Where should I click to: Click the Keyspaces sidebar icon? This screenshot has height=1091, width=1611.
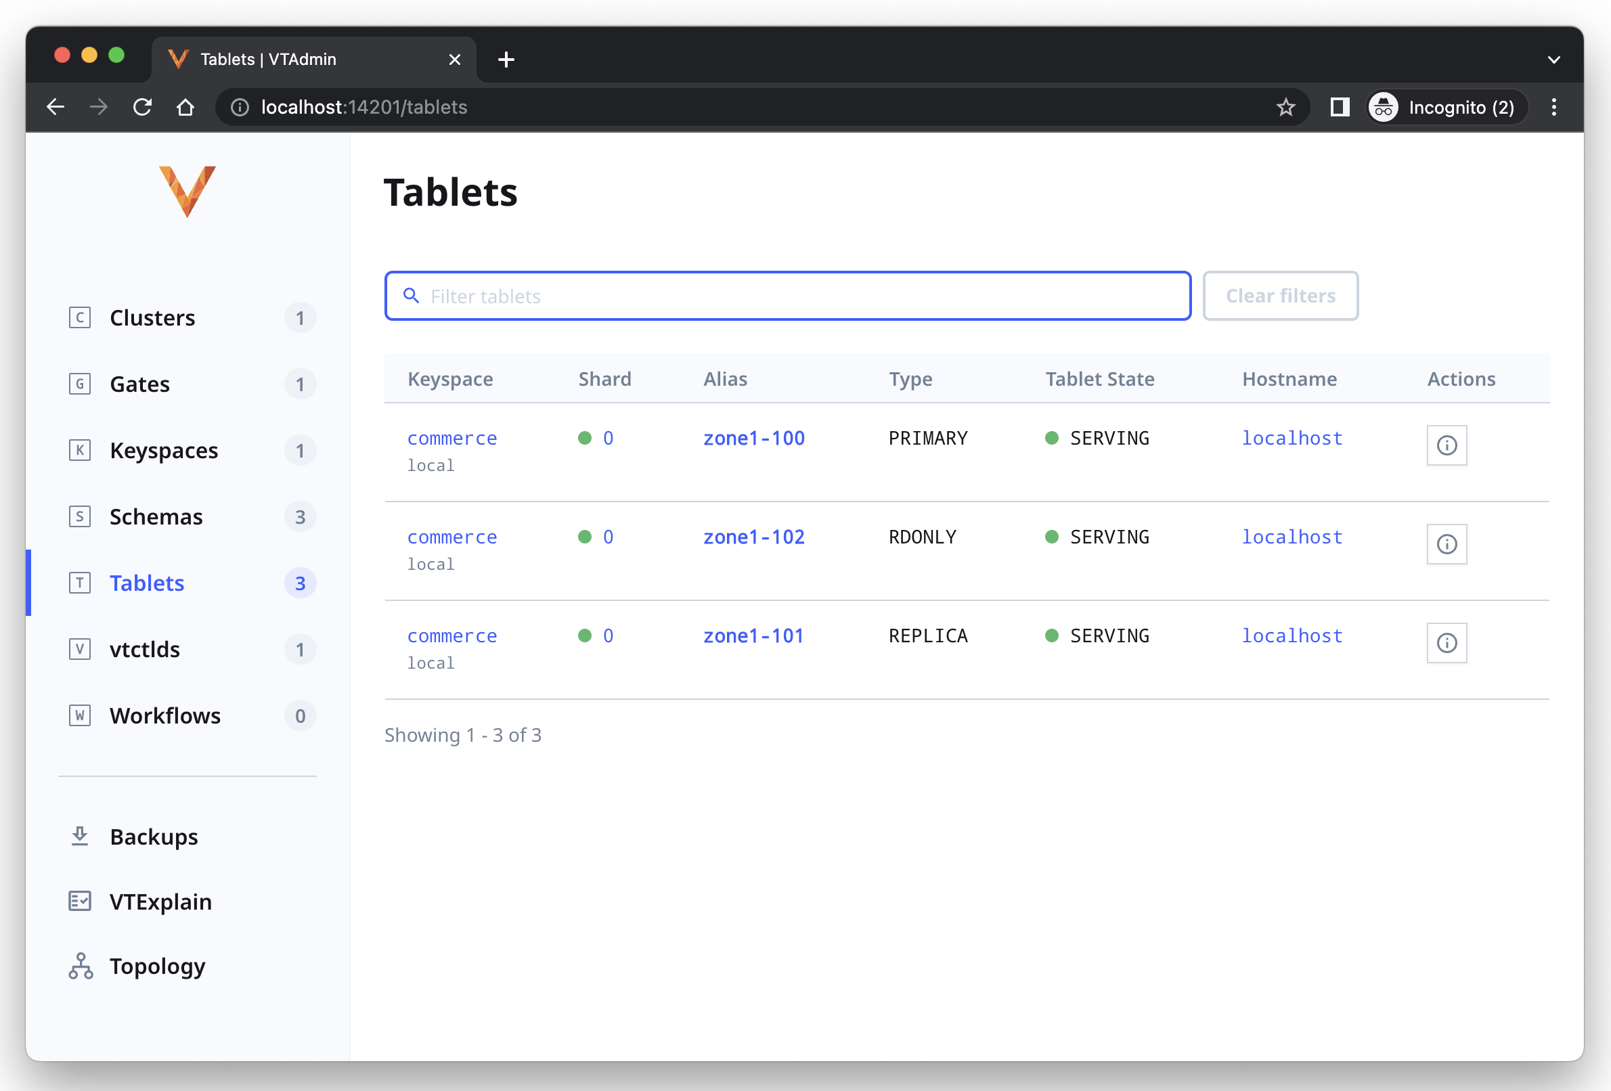[x=80, y=450]
